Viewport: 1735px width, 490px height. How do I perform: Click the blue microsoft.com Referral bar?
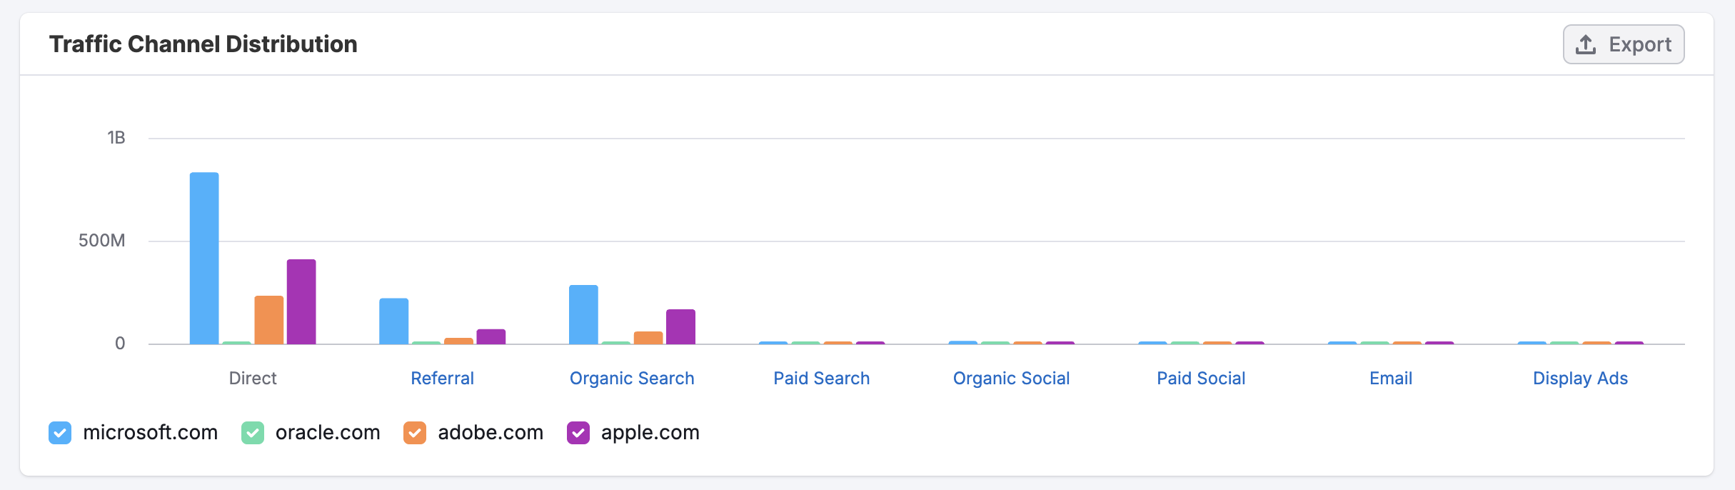tap(394, 321)
